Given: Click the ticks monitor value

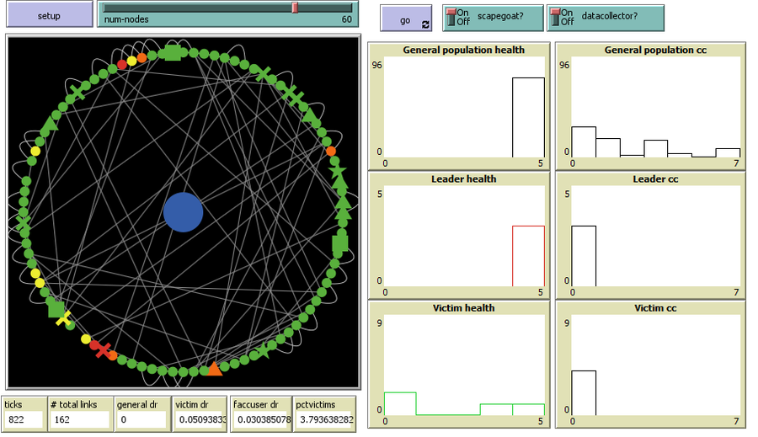Looking at the screenshot, I should (24, 419).
